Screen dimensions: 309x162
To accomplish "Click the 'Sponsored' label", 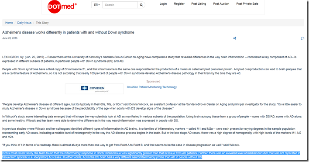I will tap(153, 81).
